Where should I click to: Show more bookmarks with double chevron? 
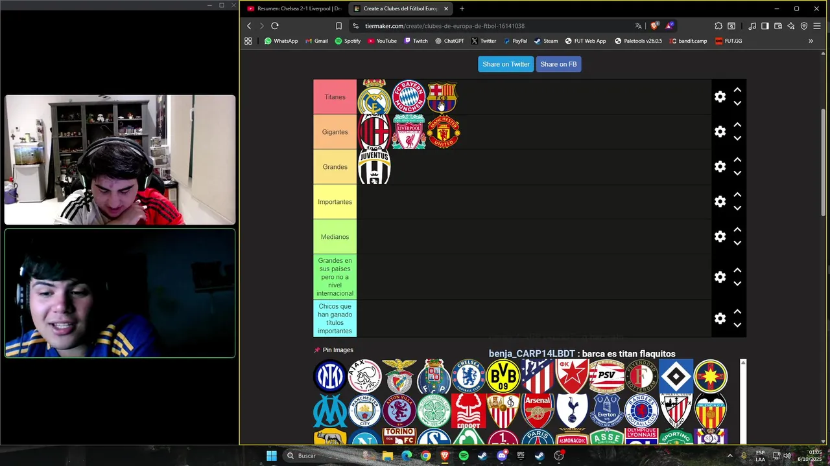click(811, 41)
